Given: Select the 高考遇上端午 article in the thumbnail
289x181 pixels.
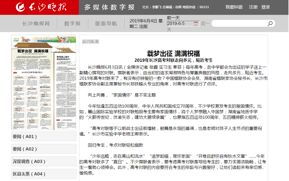Looking at the screenshot, I should [65, 58].
